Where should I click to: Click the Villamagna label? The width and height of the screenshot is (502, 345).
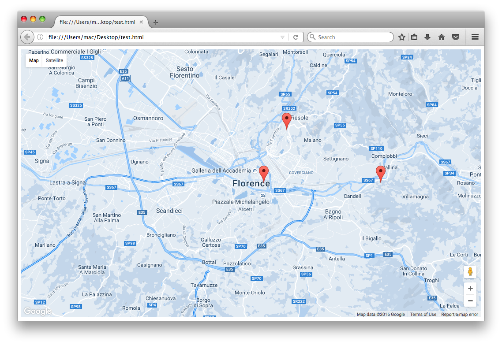pos(415,197)
